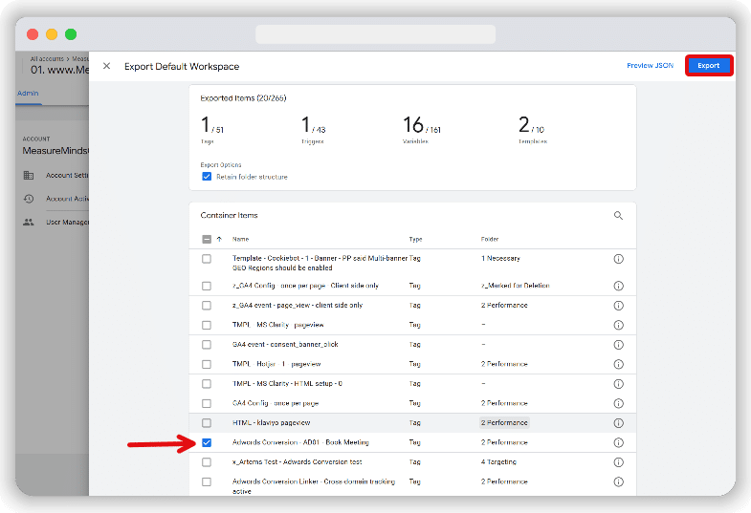This screenshot has width=751, height=513.
Task: Check the Adwords Conversion Linker row checkbox
Action: click(207, 481)
